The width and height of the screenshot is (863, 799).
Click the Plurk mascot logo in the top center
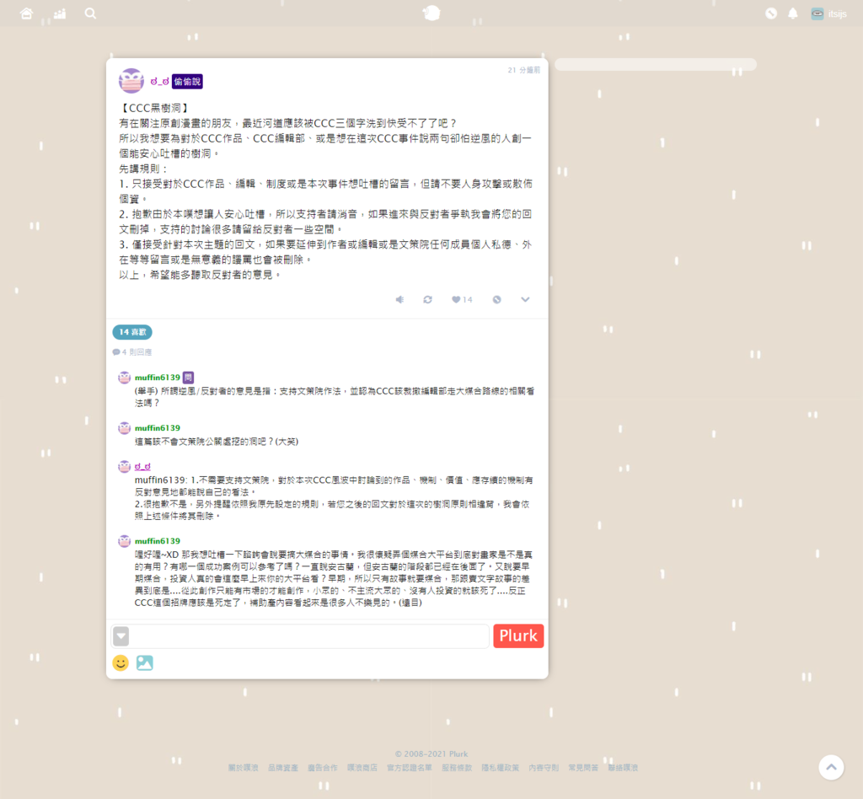[431, 13]
